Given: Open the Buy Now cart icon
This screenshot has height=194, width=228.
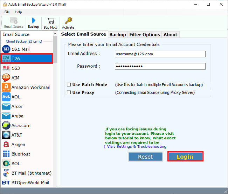Looking at the screenshot, I should point(50,22).
